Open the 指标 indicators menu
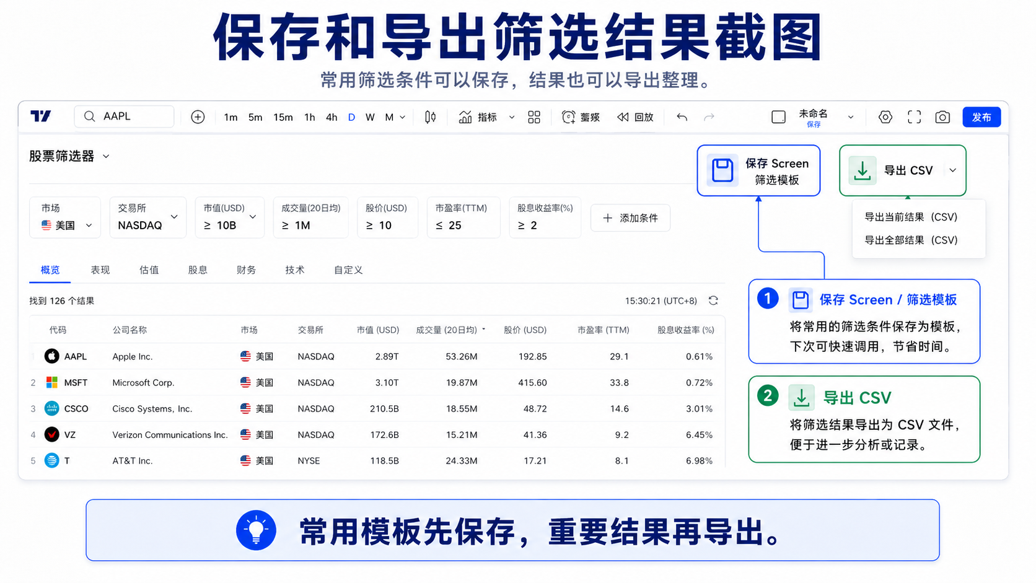The width and height of the screenshot is (1036, 583). [478, 117]
